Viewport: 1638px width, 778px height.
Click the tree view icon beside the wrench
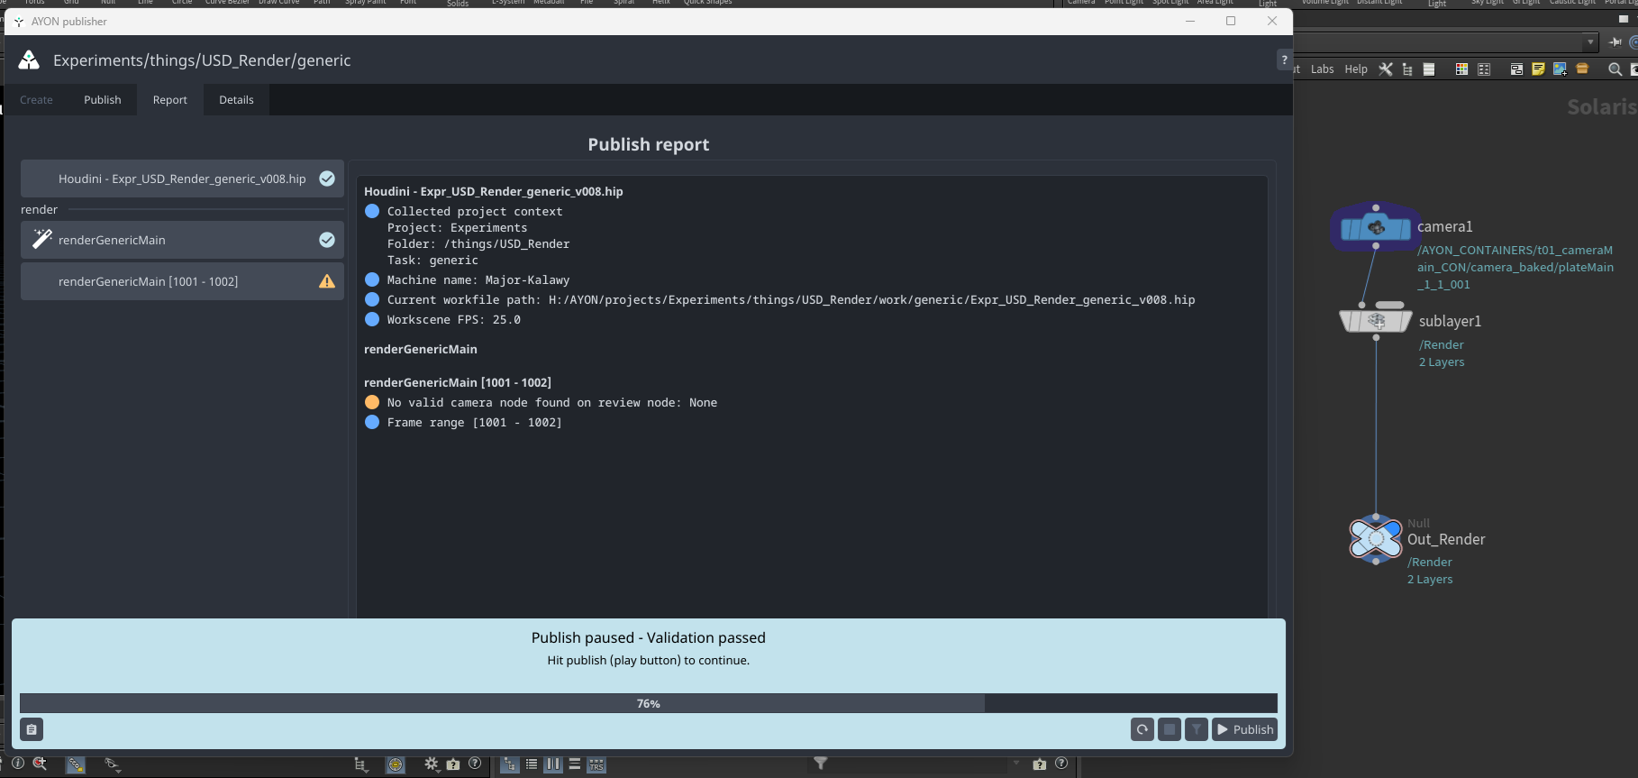[x=1407, y=69]
